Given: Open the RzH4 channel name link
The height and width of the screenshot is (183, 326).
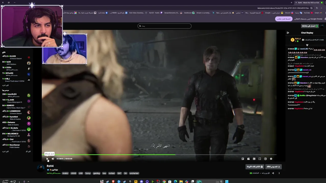Looking at the screenshot, I should coord(50,166).
